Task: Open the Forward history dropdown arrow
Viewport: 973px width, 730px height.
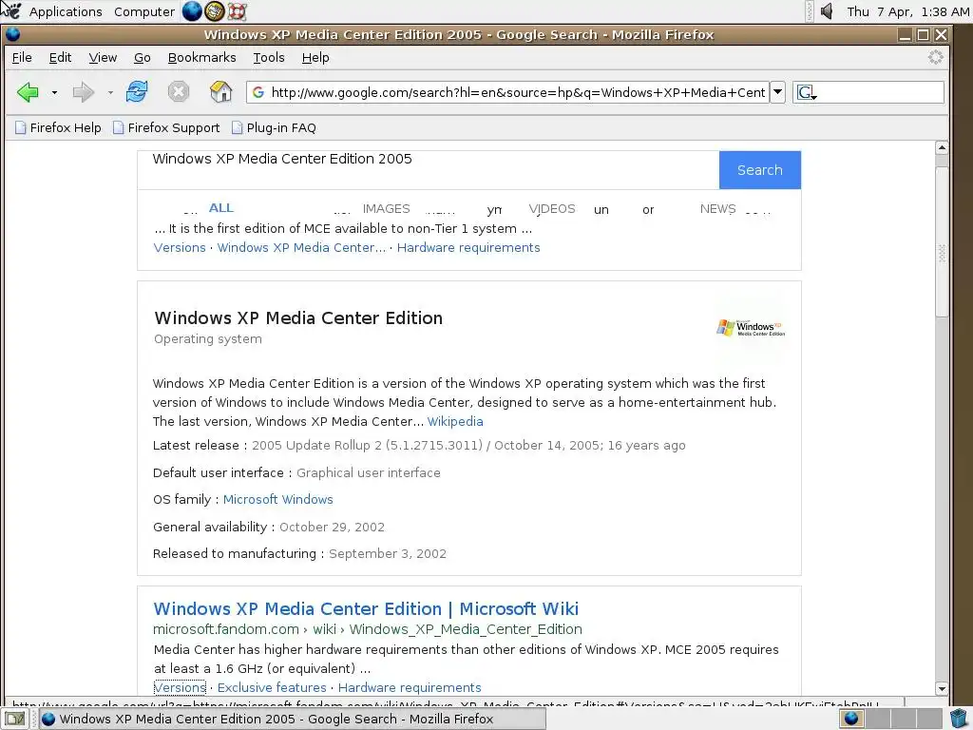Action: pos(110,92)
